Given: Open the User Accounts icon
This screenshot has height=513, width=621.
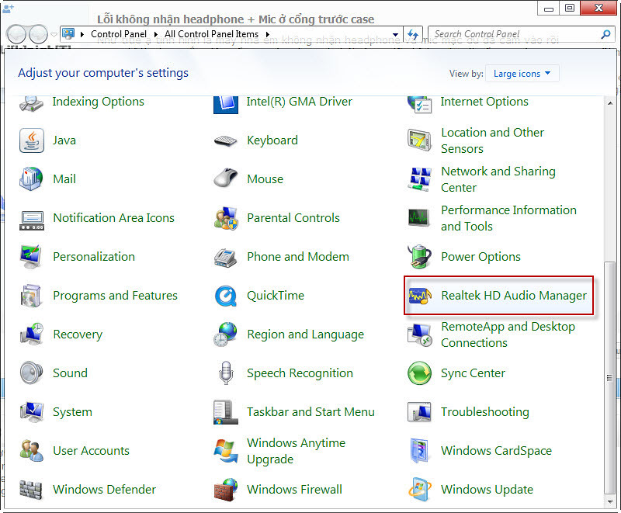Looking at the screenshot, I should pos(31,451).
